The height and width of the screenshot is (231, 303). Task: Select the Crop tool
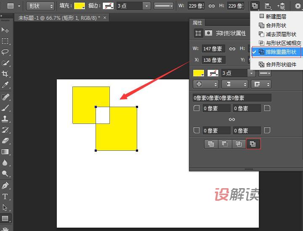click(5, 74)
